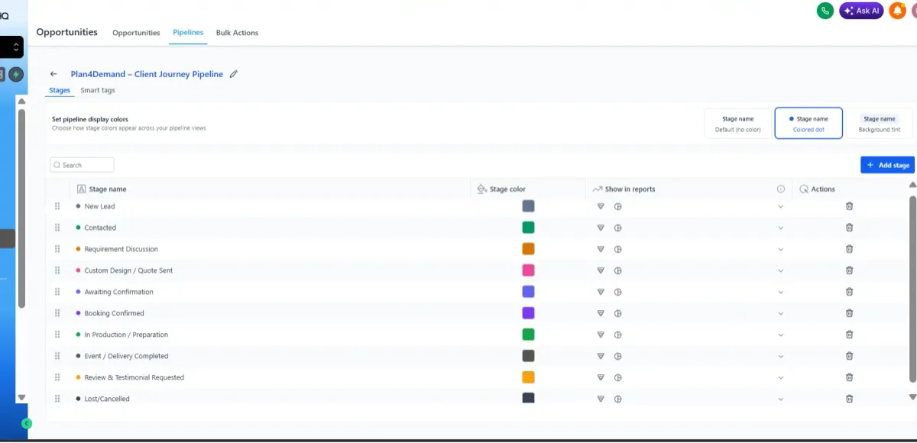Go back using the left arrow
Image resolution: width=917 pixels, height=443 pixels.
point(53,74)
